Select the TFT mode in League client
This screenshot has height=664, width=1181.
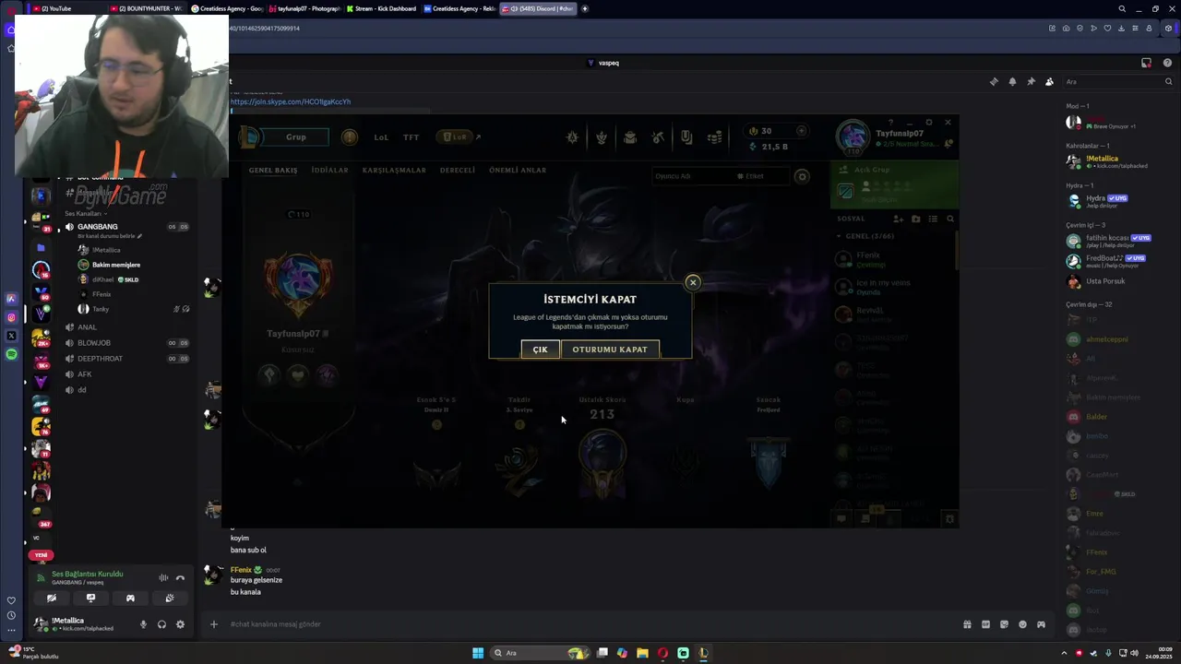[x=412, y=137]
